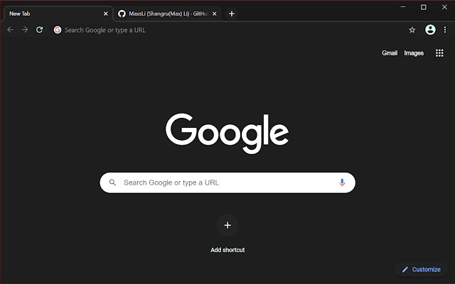Close the New Tab tab

tap(106, 13)
